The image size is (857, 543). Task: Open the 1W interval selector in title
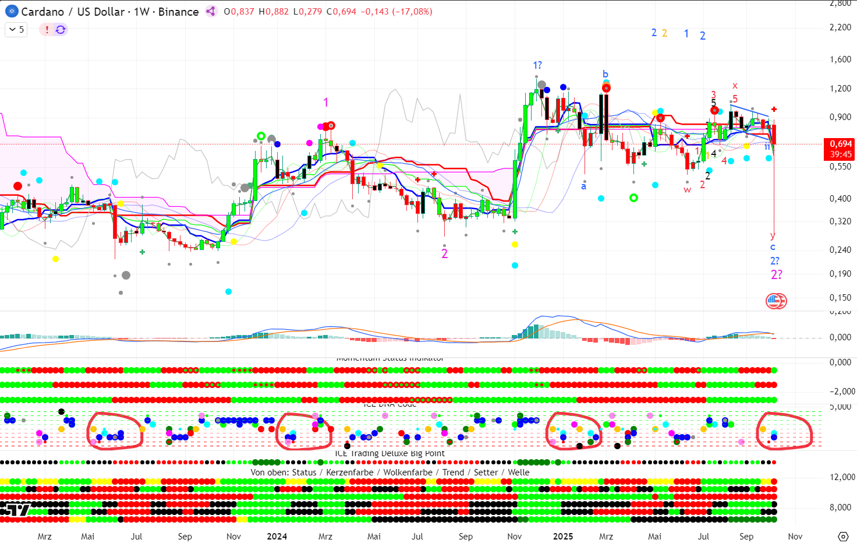point(141,12)
